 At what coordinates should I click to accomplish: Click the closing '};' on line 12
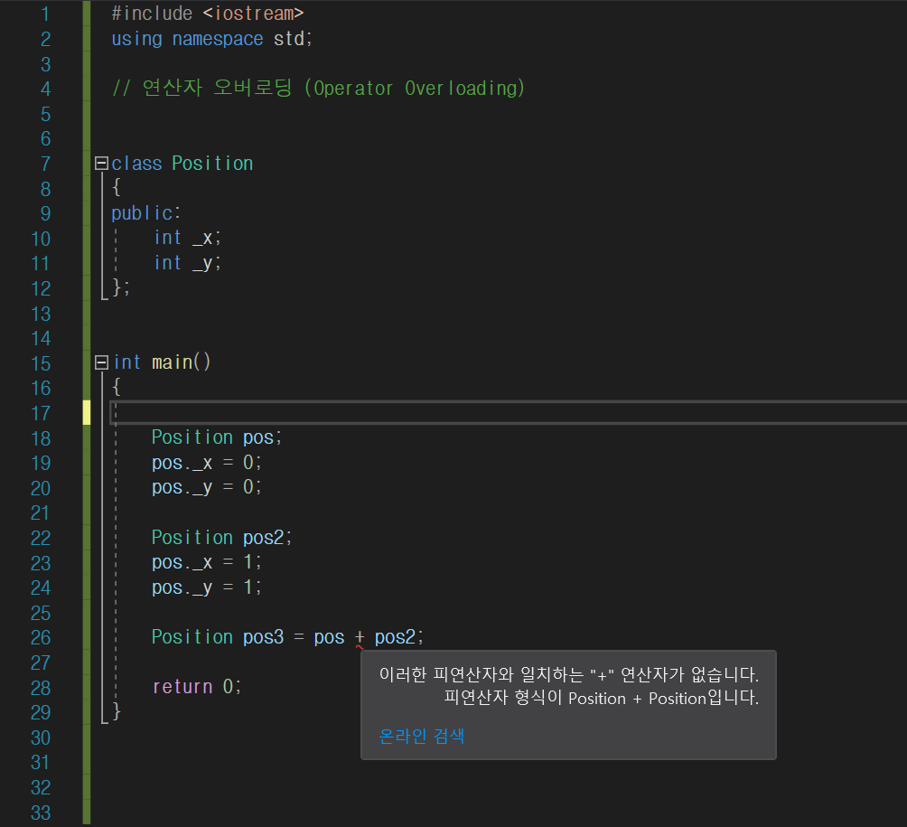click(x=121, y=287)
